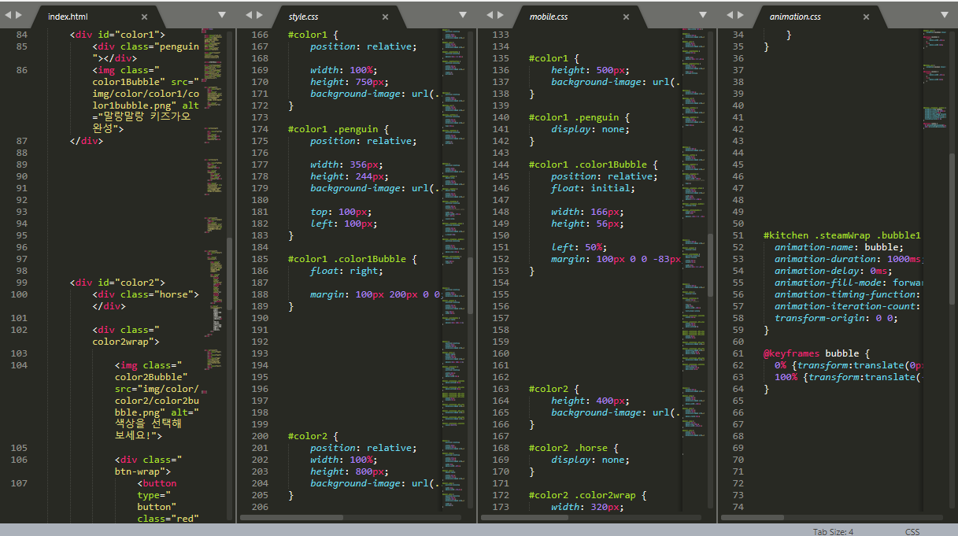Click the vertical scrollbar of index.html pane

230,275
